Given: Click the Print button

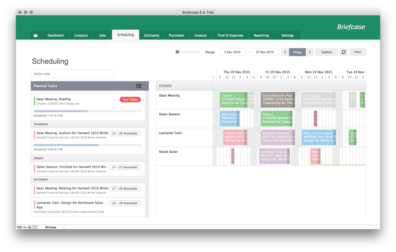Looking at the screenshot, I should [358, 52].
